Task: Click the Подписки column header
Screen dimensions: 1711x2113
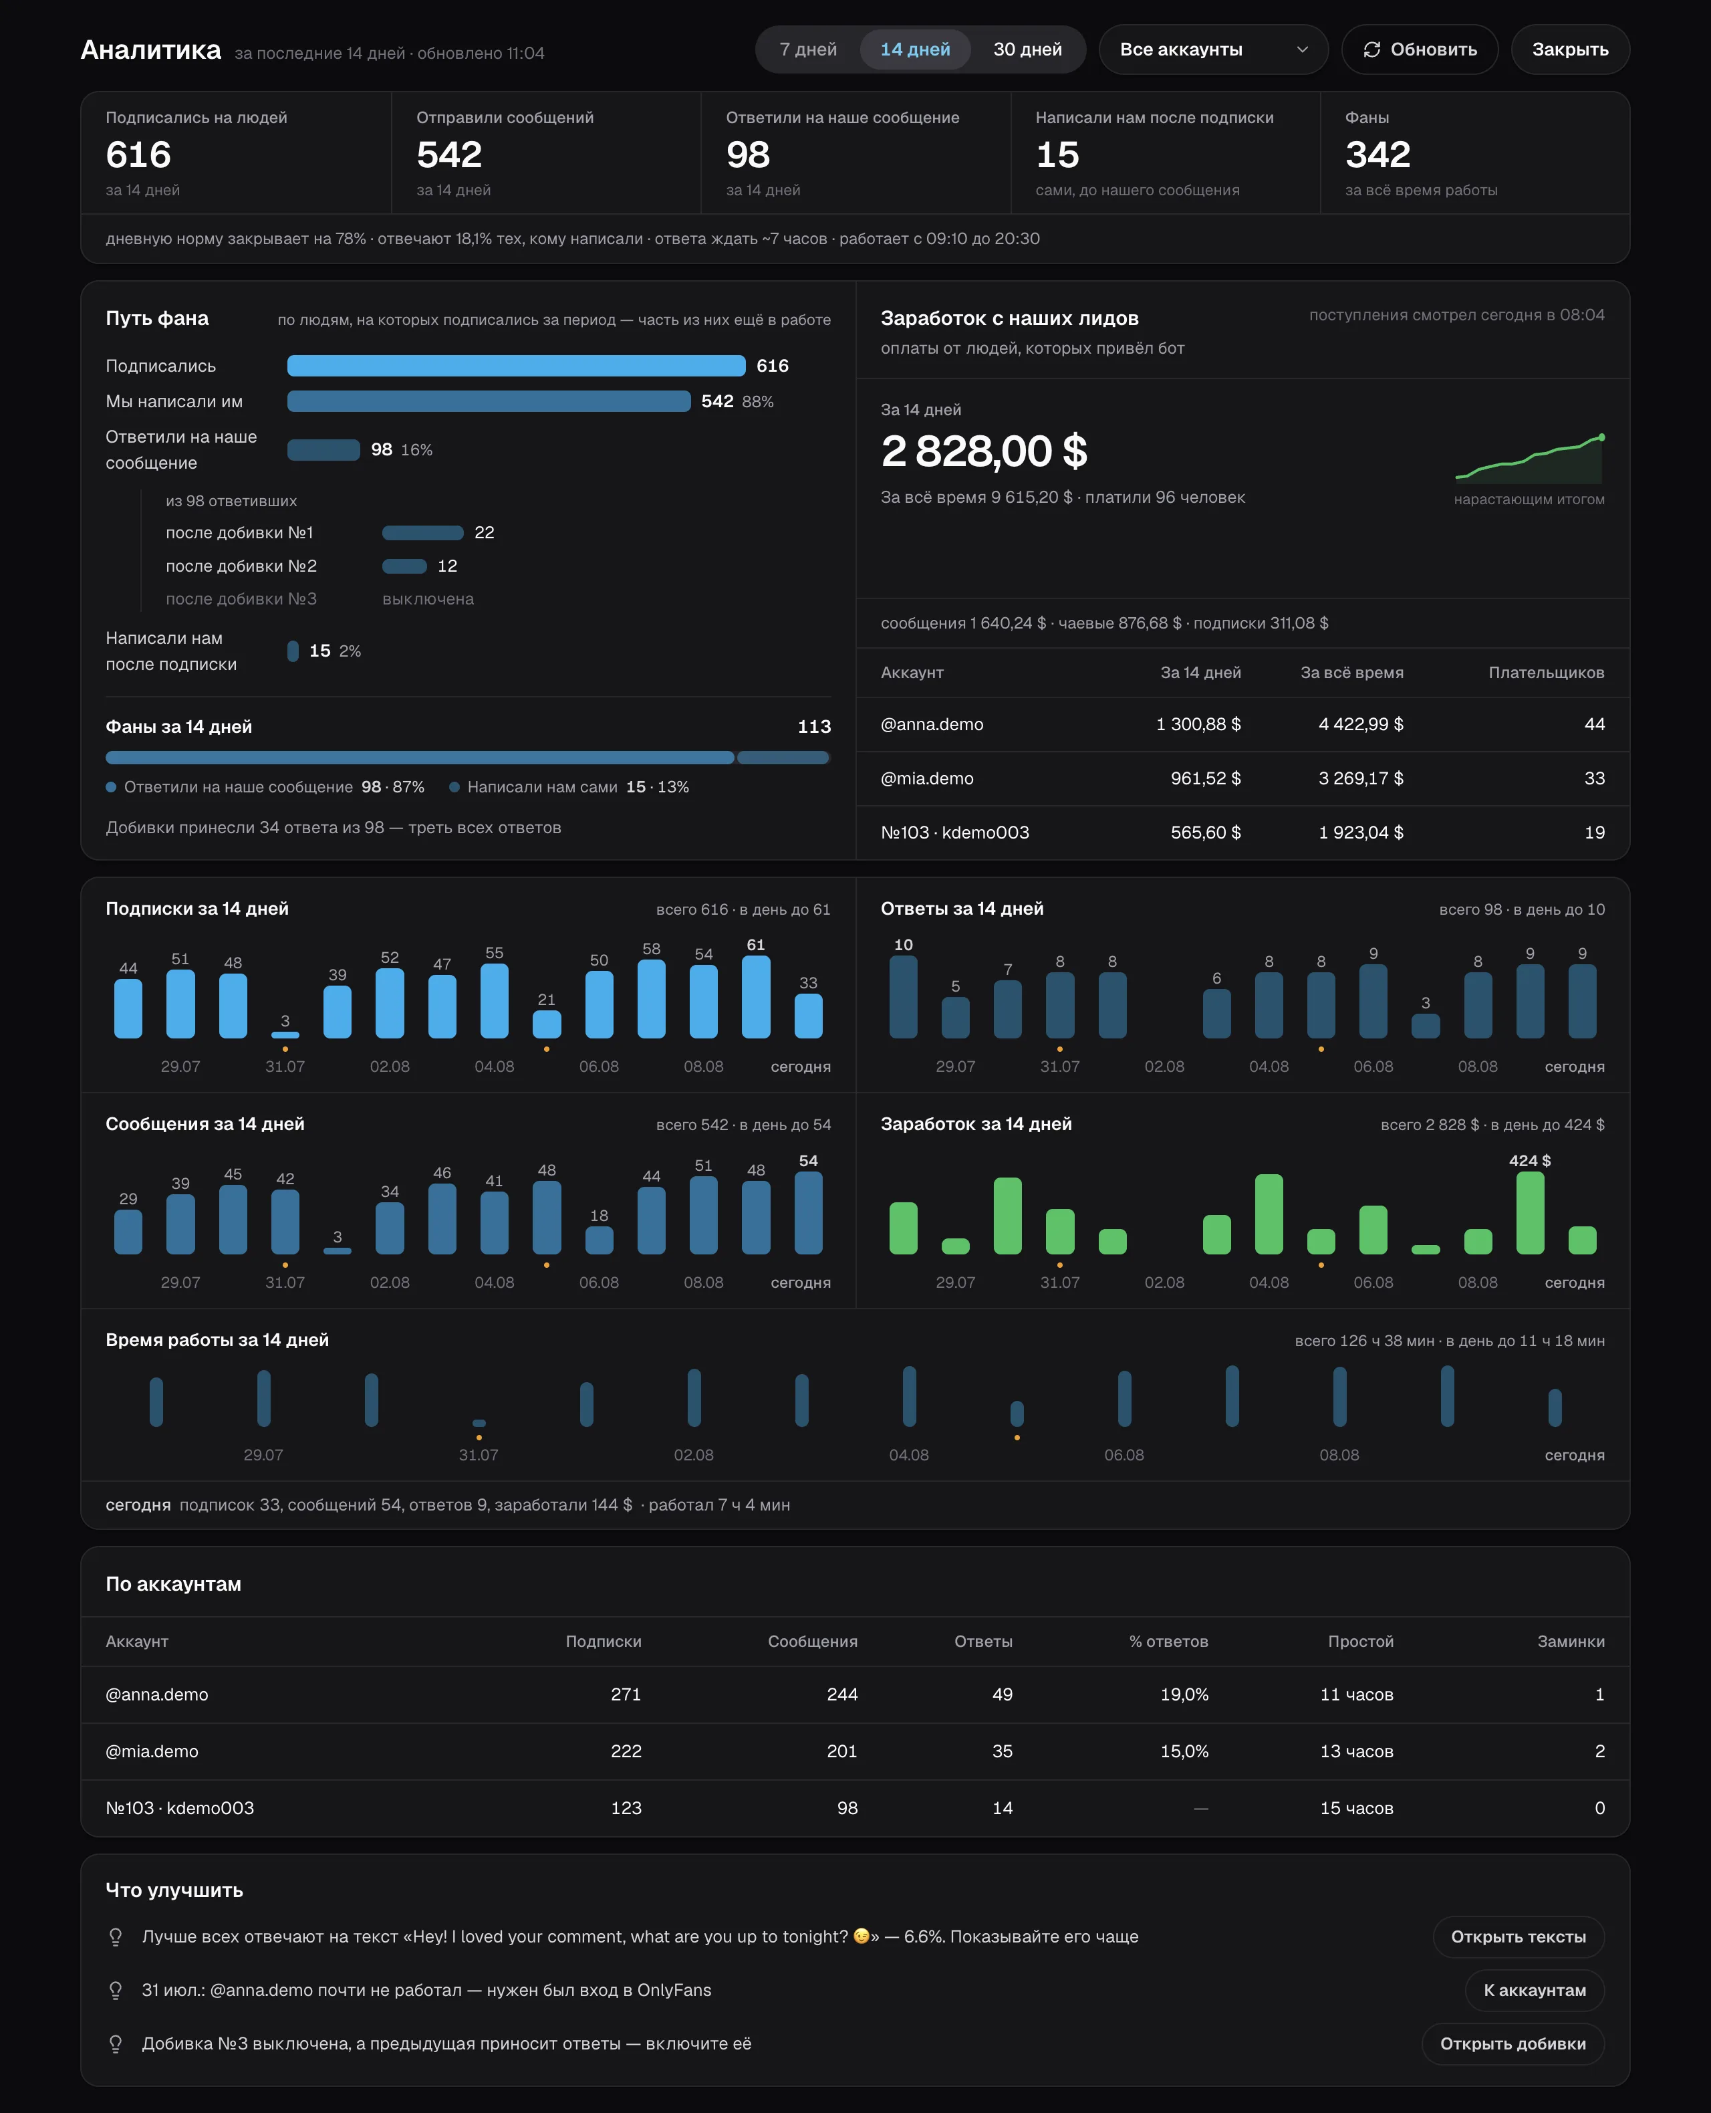Action: (x=603, y=1641)
